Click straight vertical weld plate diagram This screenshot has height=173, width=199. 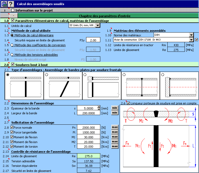(x=26, y=87)
